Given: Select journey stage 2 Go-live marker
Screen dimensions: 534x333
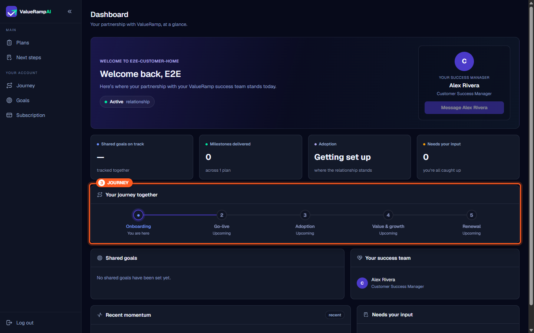Looking at the screenshot, I should point(222,215).
